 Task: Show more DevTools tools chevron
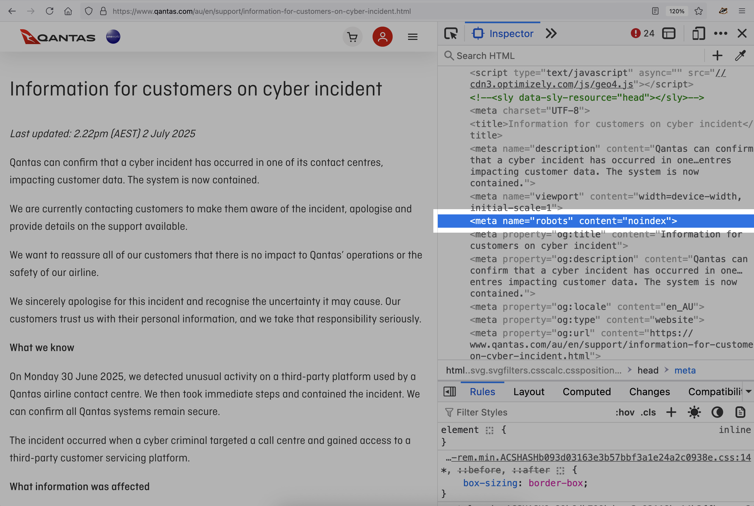pos(551,34)
